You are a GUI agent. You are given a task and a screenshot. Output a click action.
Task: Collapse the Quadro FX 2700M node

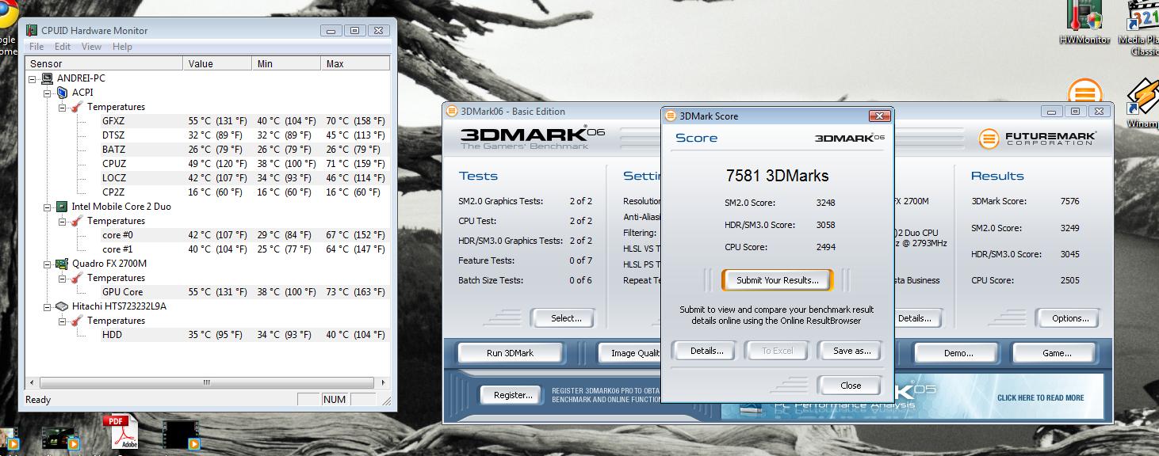[48, 264]
